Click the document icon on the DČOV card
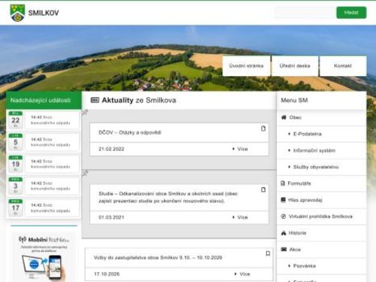376x282 pixels. click(263, 129)
